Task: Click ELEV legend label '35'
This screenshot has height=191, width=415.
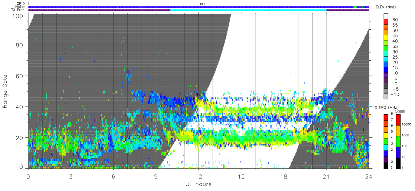Action: (x=395, y=46)
